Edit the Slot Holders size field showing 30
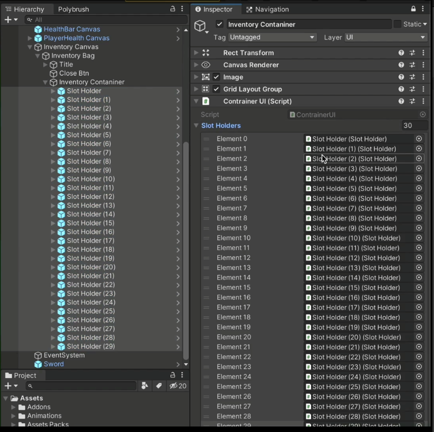This screenshot has height=432, width=434. [409, 125]
